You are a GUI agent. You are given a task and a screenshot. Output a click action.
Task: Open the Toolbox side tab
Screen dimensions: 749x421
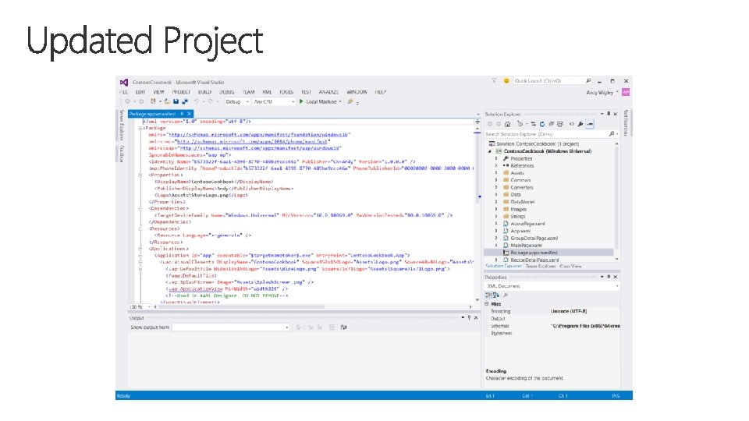[122, 154]
